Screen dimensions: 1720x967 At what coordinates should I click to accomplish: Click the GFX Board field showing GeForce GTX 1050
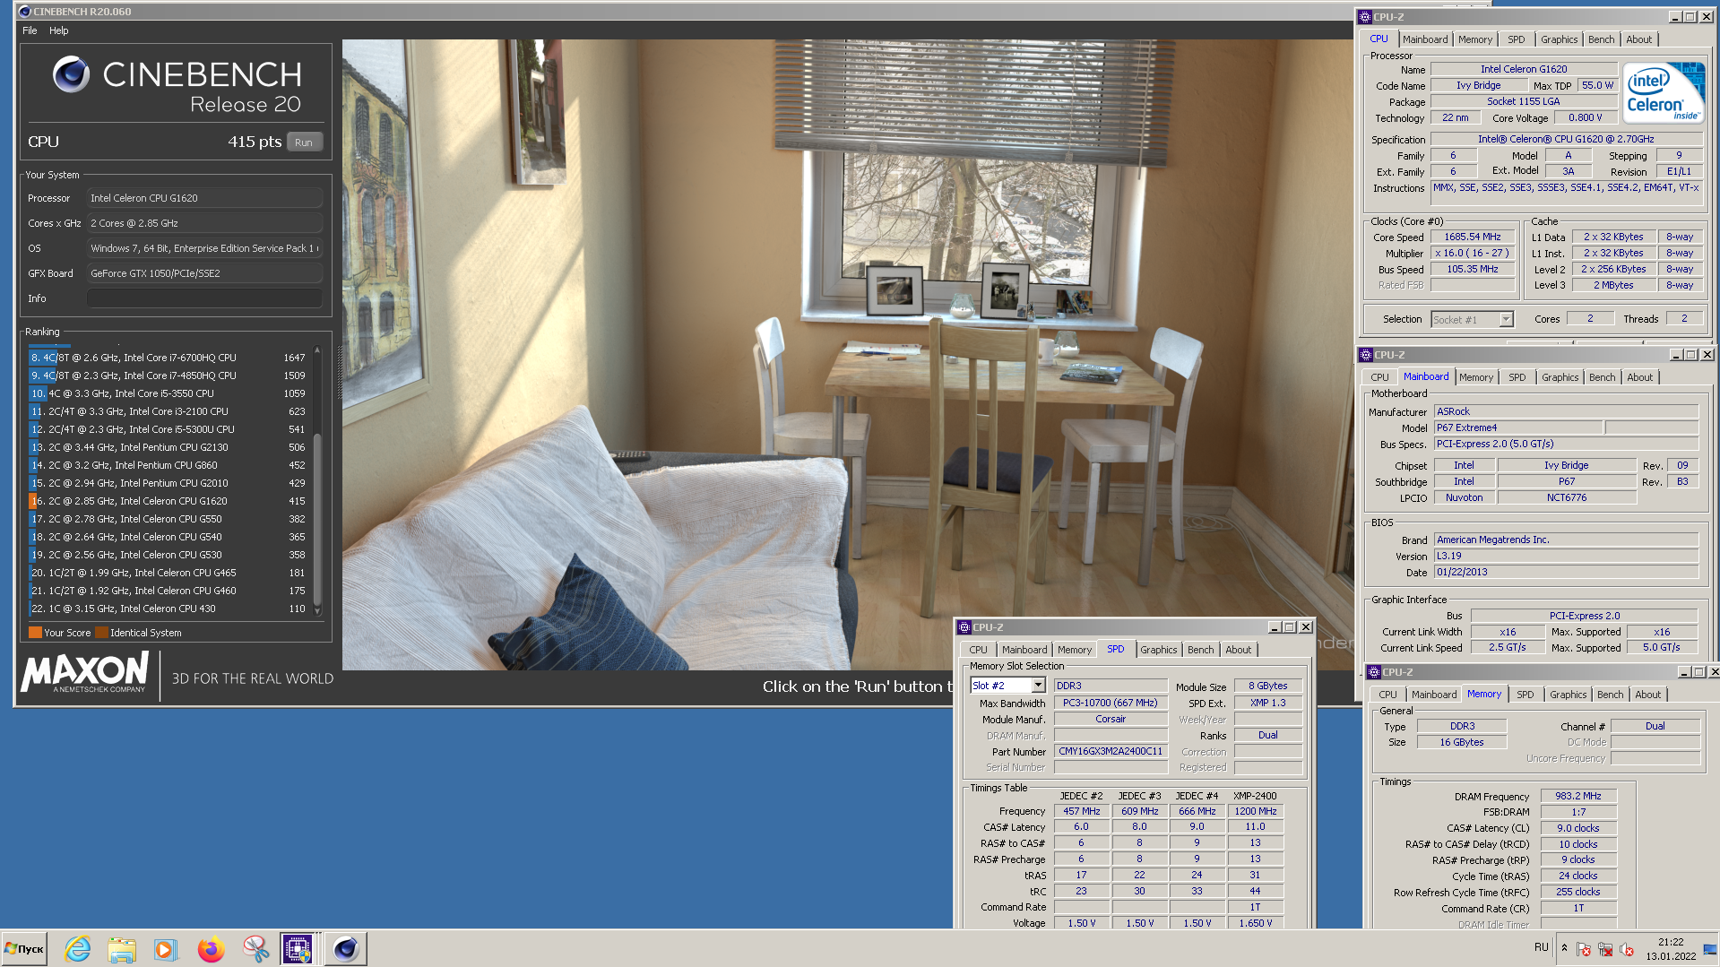[204, 273]
